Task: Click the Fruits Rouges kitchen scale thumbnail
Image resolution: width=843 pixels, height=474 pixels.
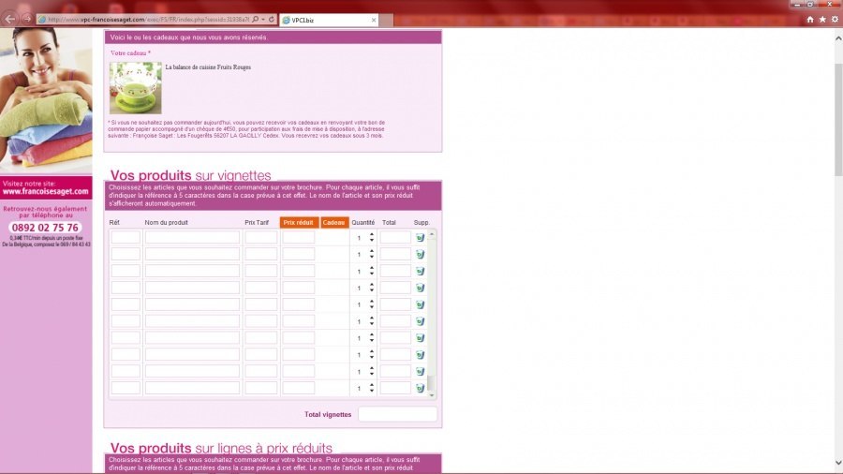Action: coord(135,88)
